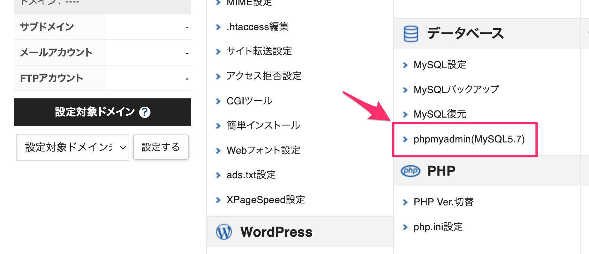Click the メールアカウント row label

(56, 52)
